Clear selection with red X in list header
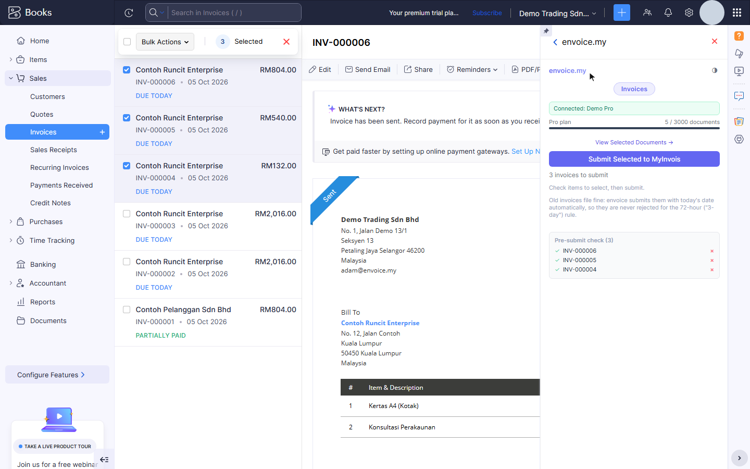 click(286, 42)
